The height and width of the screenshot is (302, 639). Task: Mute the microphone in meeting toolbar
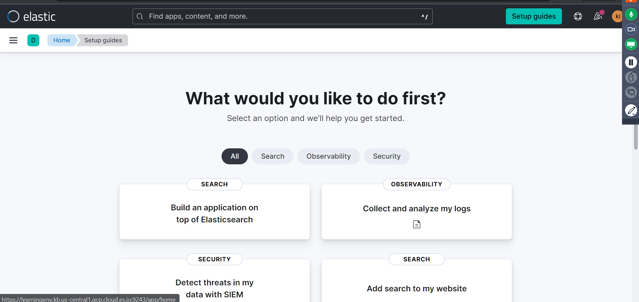tap(631, 14)
